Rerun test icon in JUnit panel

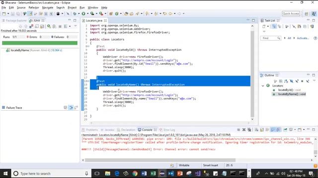[x=49, y=26]
